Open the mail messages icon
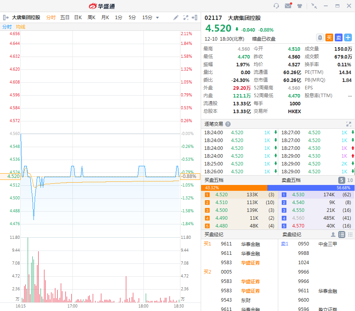 pyautogui.click(x=288, y=6)
